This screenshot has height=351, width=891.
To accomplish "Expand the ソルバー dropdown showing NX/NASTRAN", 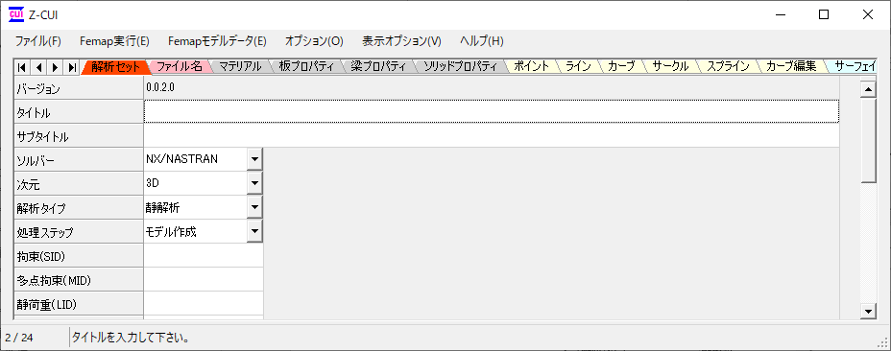I will pos(254,159).
